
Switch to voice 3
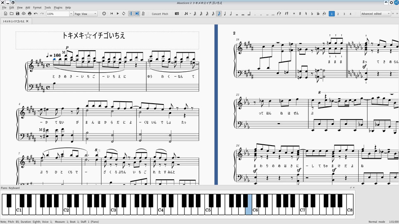(x=344, y=14)
